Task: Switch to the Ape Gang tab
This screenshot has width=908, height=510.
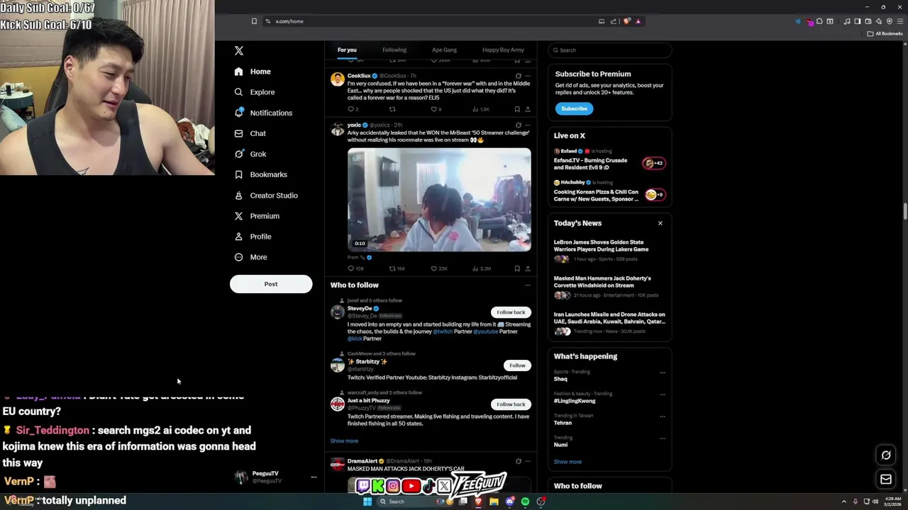Action: (444, 50)
